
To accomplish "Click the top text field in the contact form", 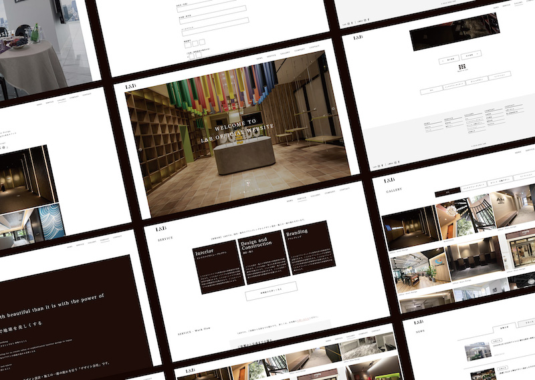I will point(211,9).
